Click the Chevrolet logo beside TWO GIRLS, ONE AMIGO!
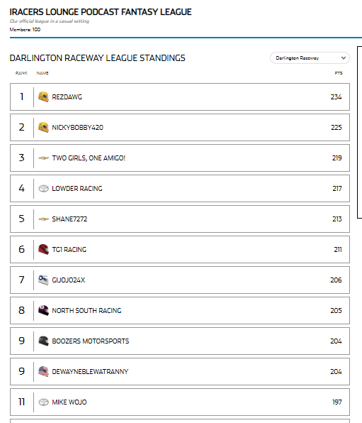The width and height of the screenshot is (362, 423). click(x=43, y=158)
